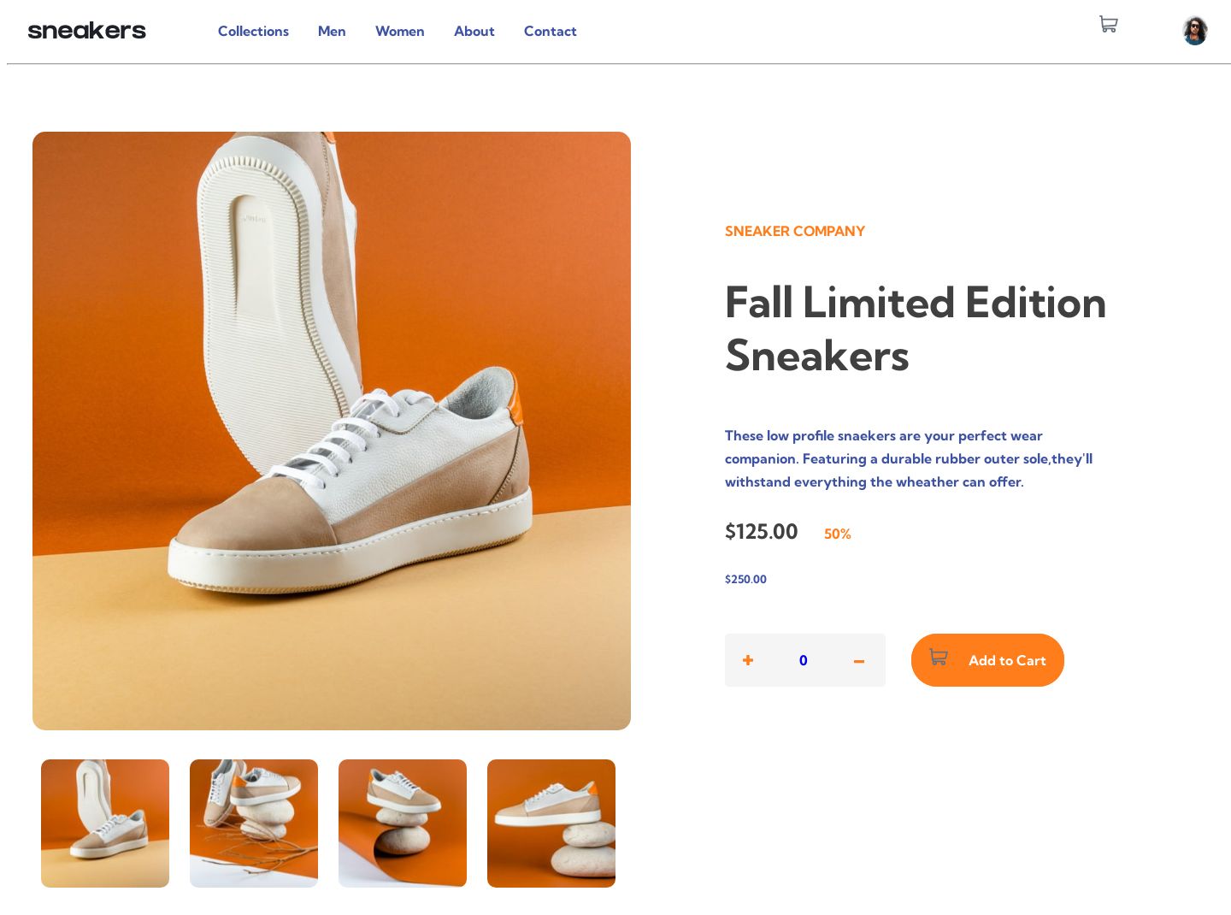The image size is (1231, 915).
Task: Click the cart icon inside Add to Cart
Action: (x=939, y=658)
